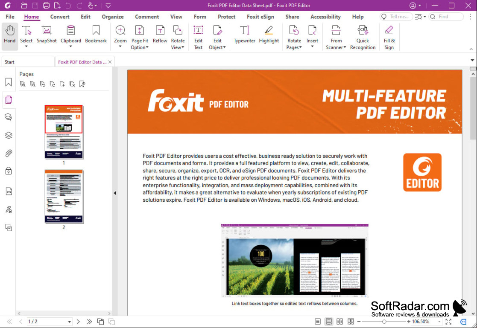
Task: Select the Typewriter tool
Action: (x=244, y=35)
